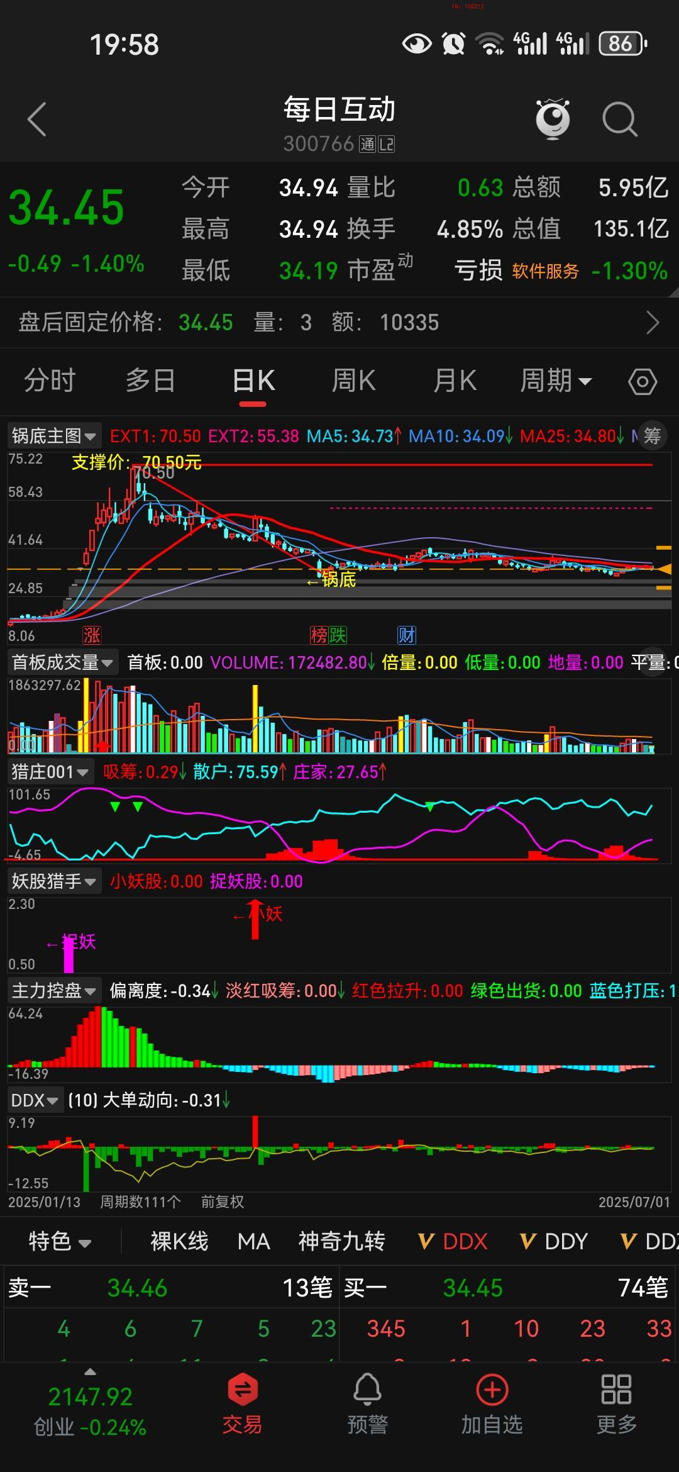Open the 盘后固定价格 details row
679x1472 pixels.
[x=339, y=323]
